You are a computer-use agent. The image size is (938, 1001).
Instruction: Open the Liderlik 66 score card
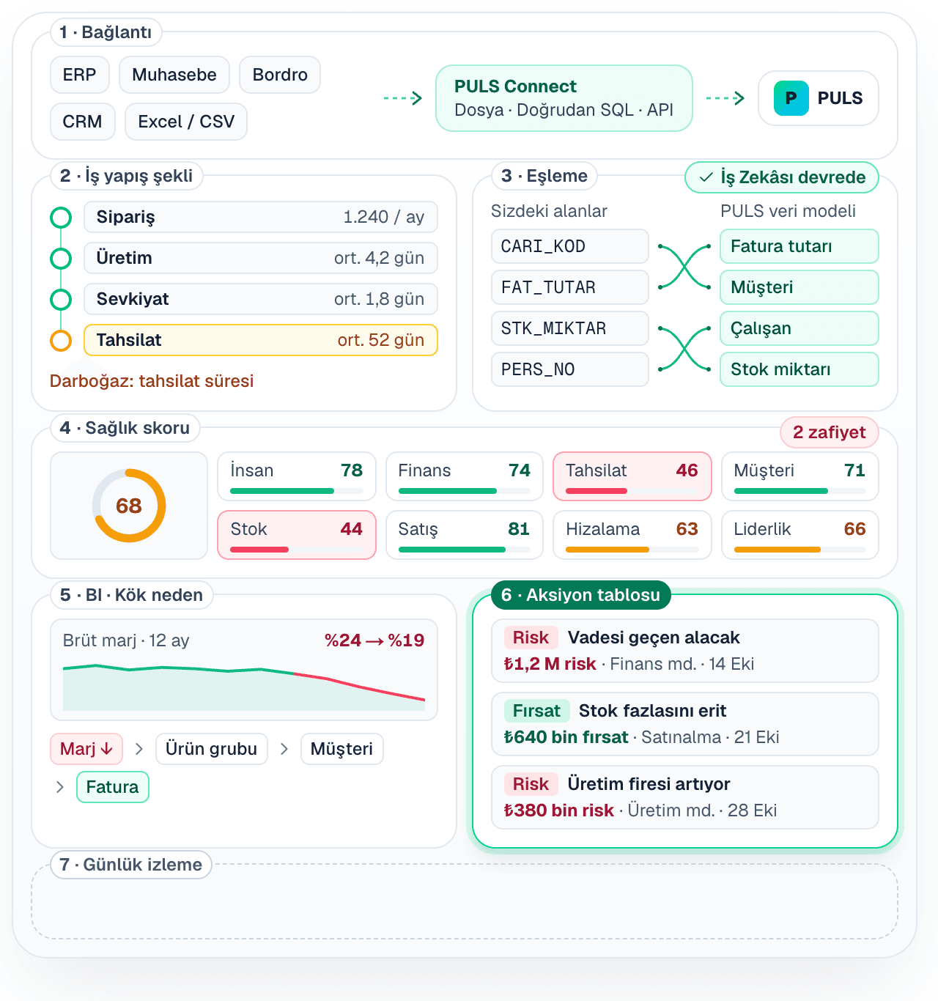click(x=800, y=535)
